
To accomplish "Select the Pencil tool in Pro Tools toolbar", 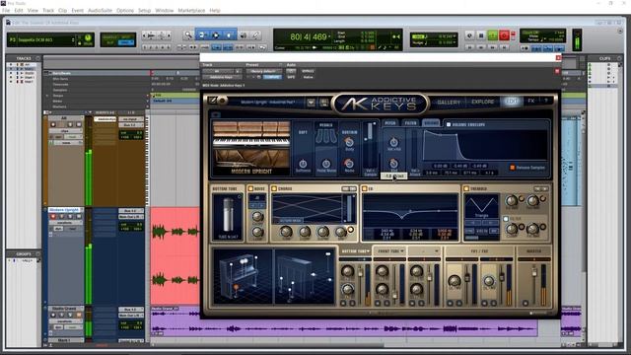I will coord(256,35).
